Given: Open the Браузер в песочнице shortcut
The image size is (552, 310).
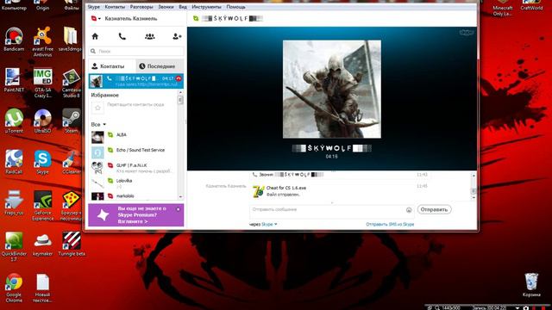Looking at the screenshot, I should pyautogui.click(x=71, y=206).
